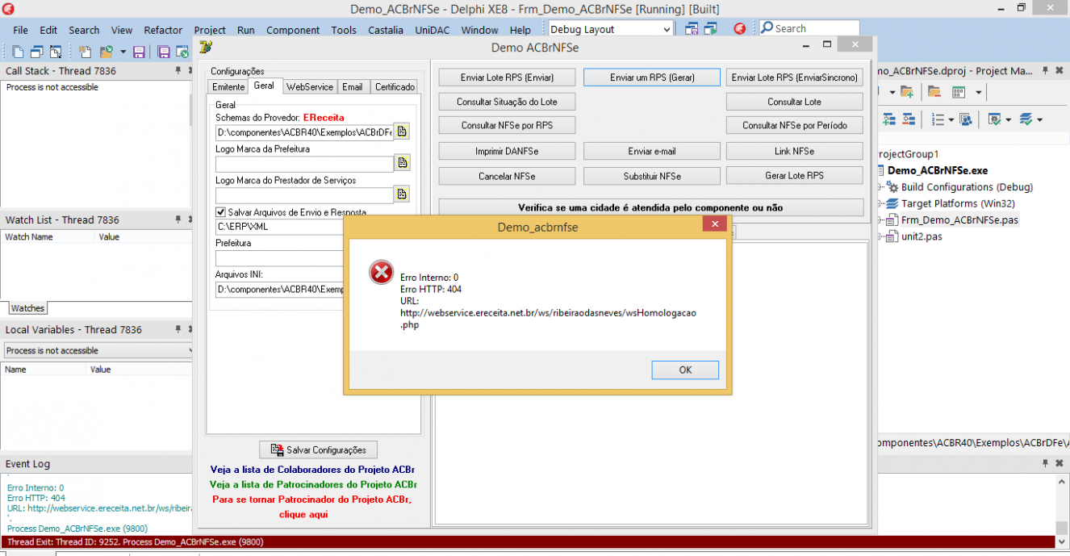Click Expand All icon in Project Manager
The width and height of the screenshot is (1070, 556).
pyautogui.click(x=889, y=119)
